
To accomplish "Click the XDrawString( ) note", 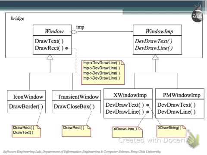I will (171, 131).
